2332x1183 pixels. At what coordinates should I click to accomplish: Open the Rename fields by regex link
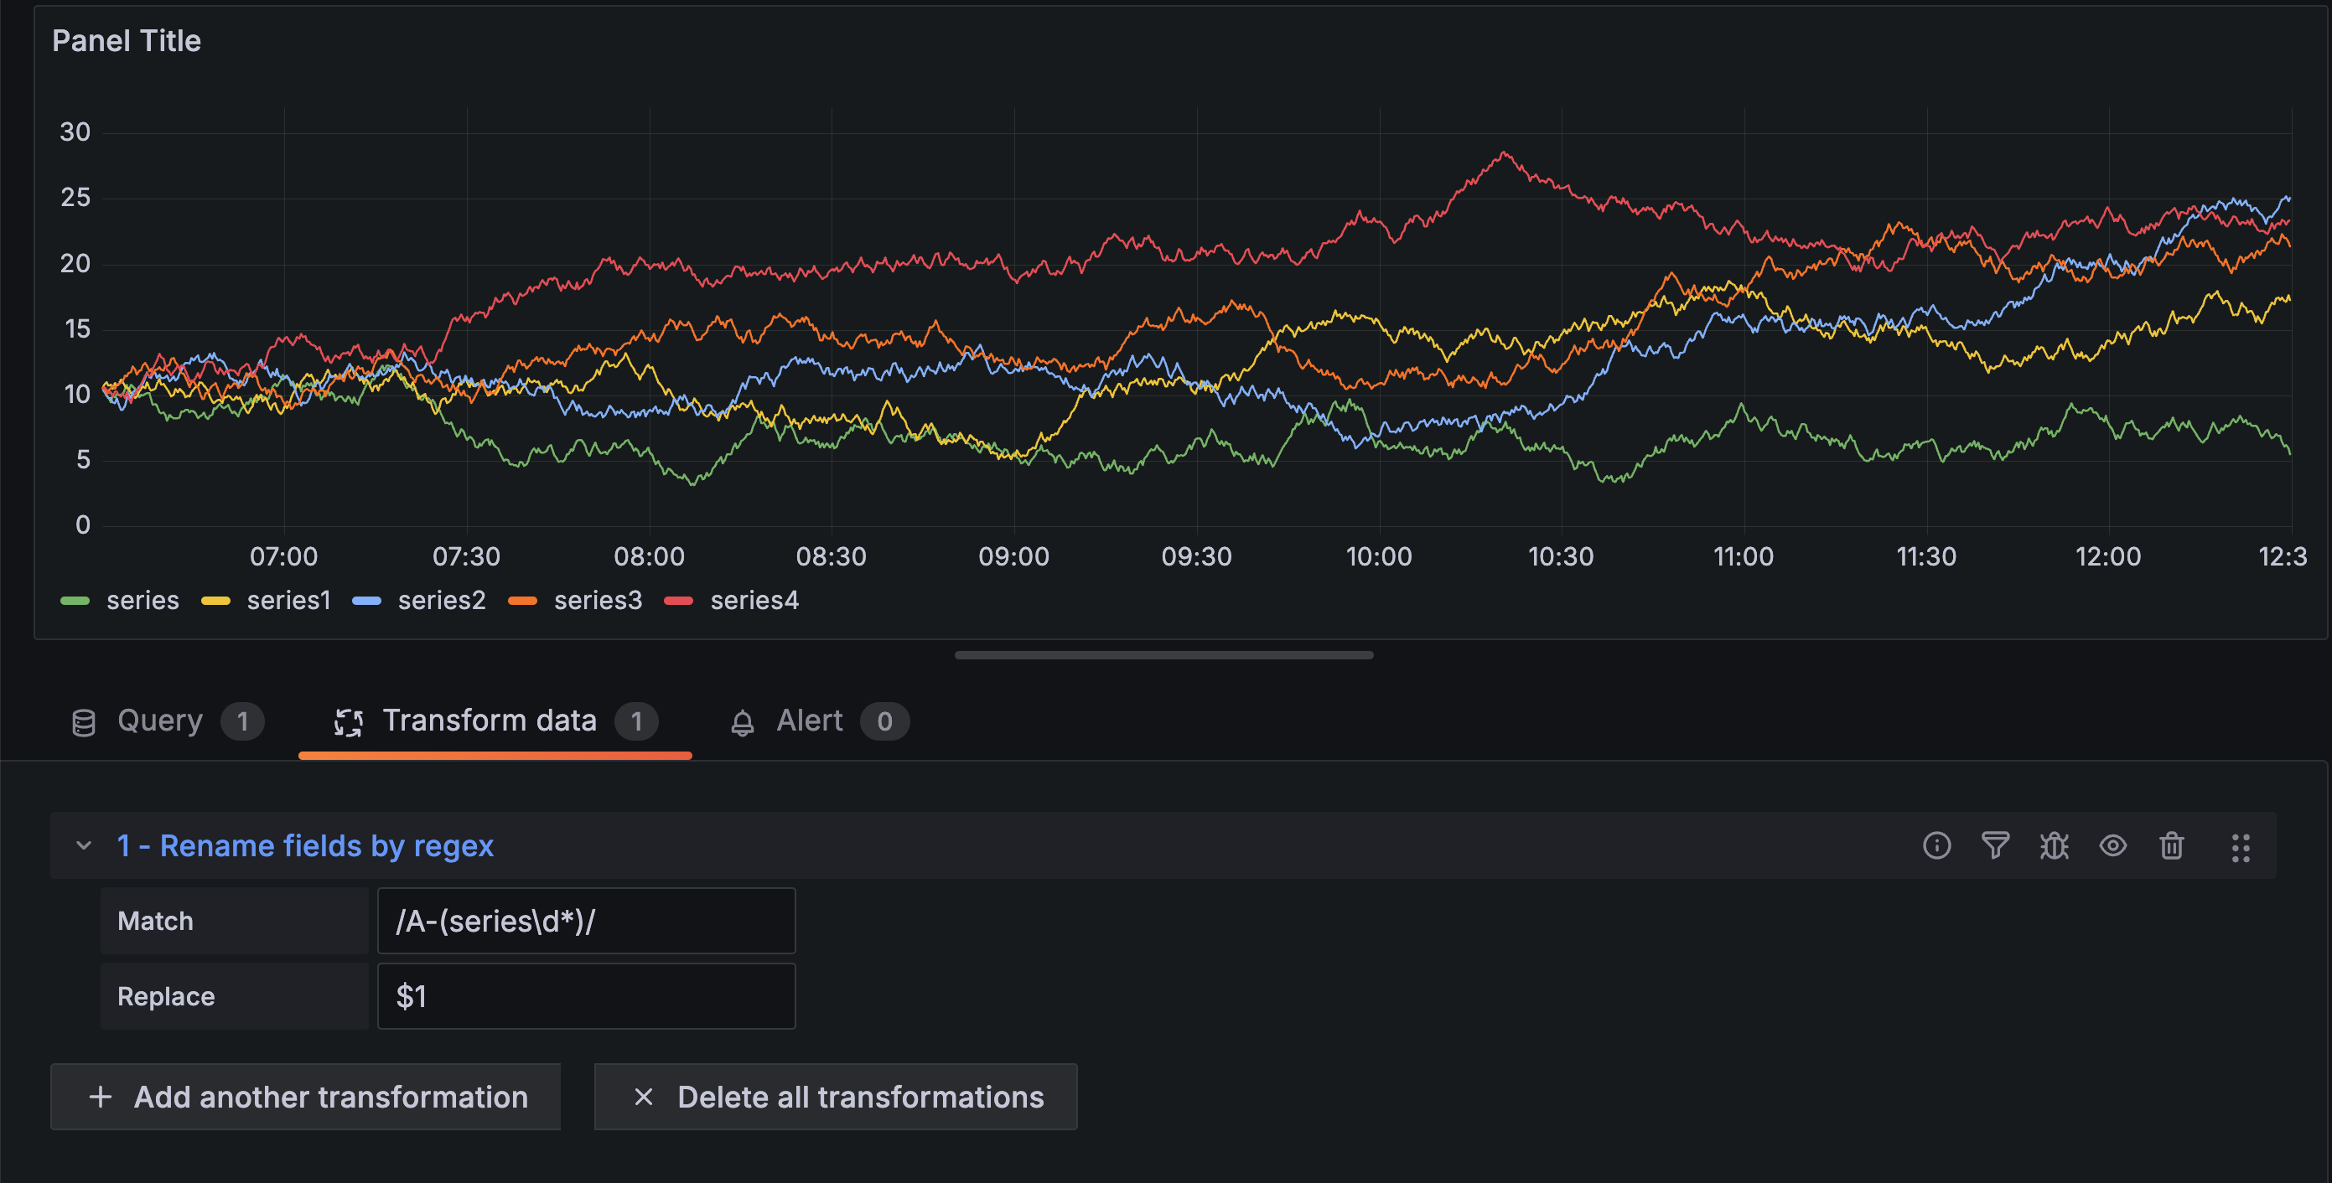[303, 845]
